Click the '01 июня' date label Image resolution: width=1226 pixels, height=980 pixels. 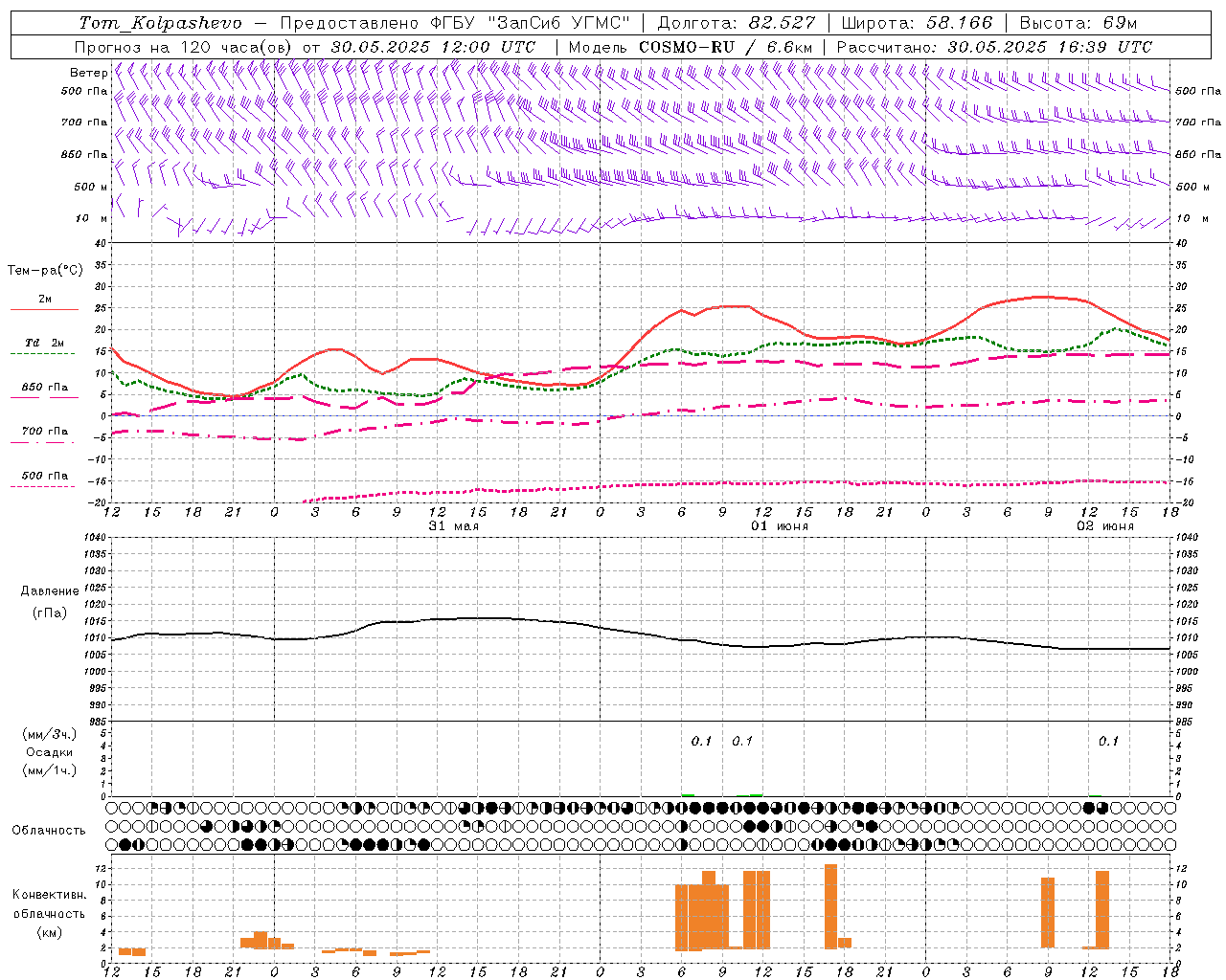(779, 525)
